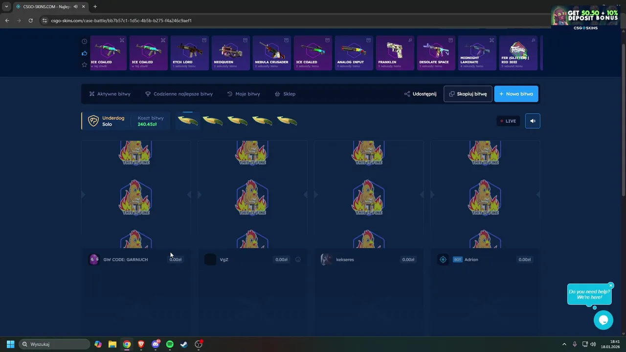
Task: Click the browser address bar URL
Action: (x=121, y=21)
